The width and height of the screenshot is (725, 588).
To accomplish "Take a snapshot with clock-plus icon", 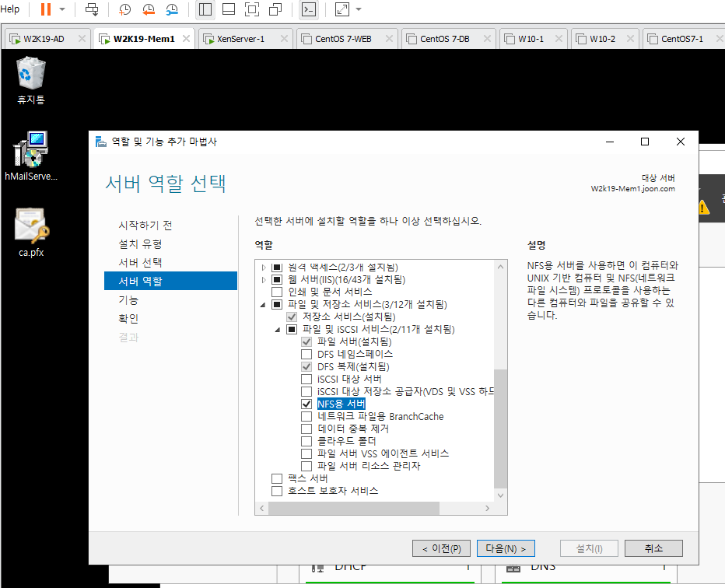I will tap(124, 9).
